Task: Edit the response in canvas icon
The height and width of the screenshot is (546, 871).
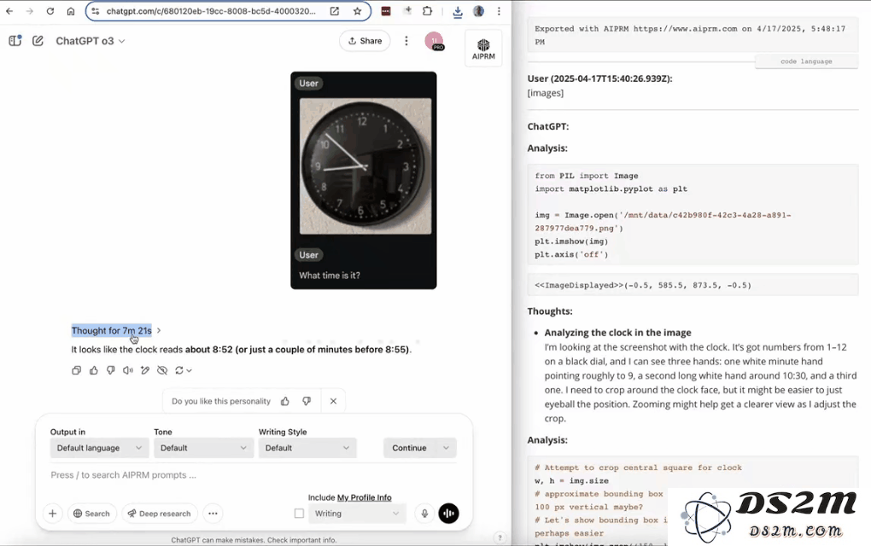Action: click(145, 370)
